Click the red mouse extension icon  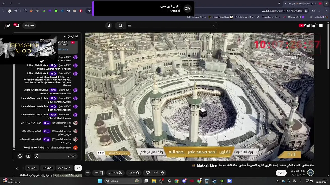(x=81, y=11)
